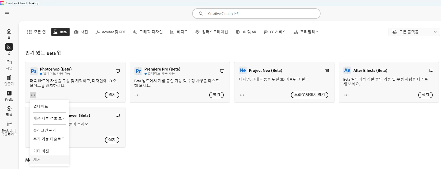The image size is (441, 169).
Task: Choose 추가 기능 다운로드 menu item
Action: click(50, 139)
